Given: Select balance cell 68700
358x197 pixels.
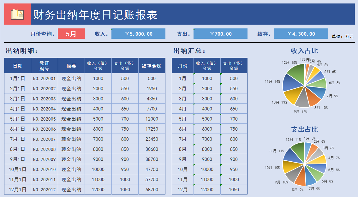Looking at the screenshot, I should pos(152,189).
